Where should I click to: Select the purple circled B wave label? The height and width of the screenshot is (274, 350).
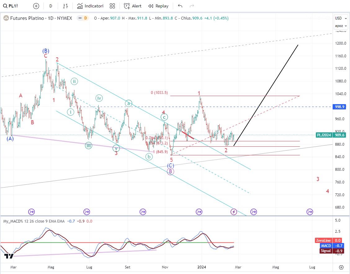[x=171, y=171]
